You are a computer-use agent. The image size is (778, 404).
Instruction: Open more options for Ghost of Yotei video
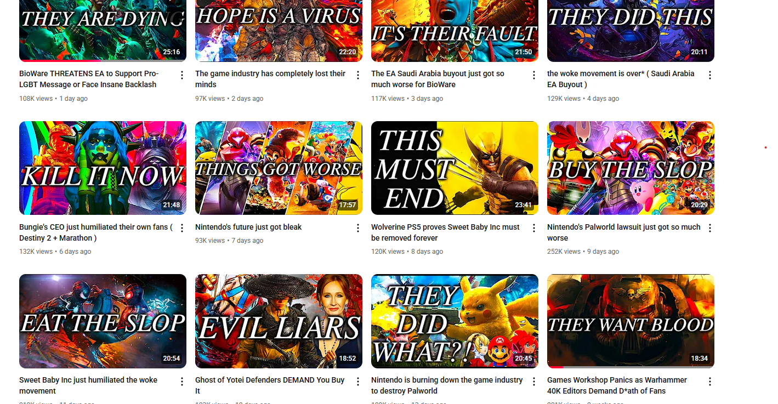(358, 381)
